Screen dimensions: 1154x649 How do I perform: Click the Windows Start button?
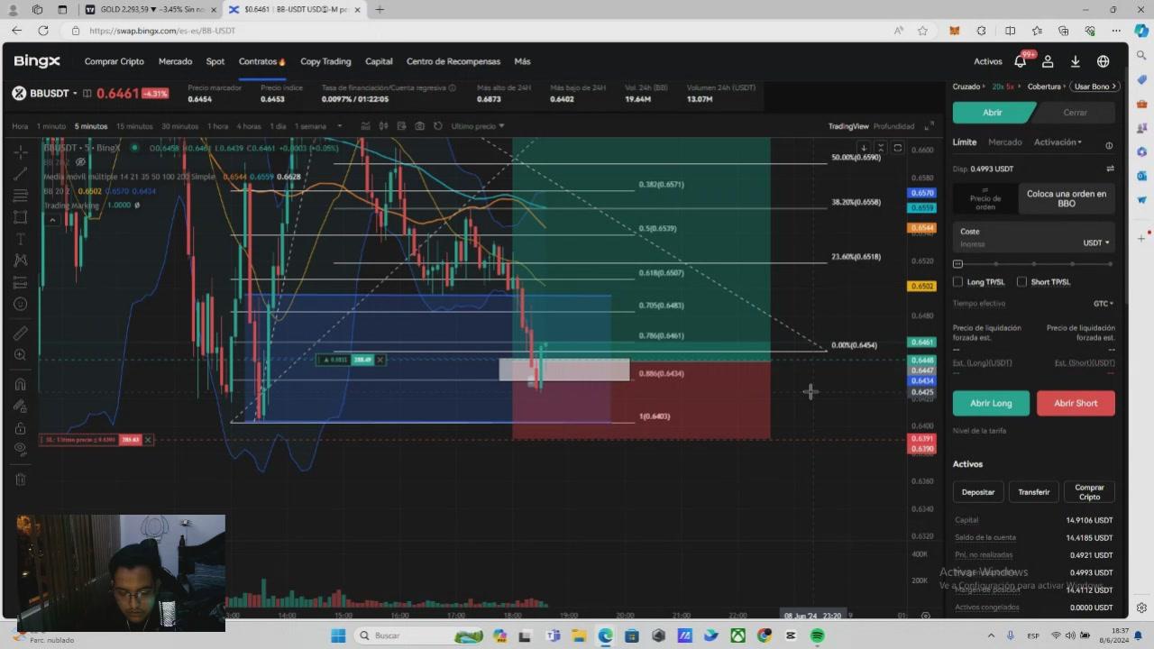point(338,635)
